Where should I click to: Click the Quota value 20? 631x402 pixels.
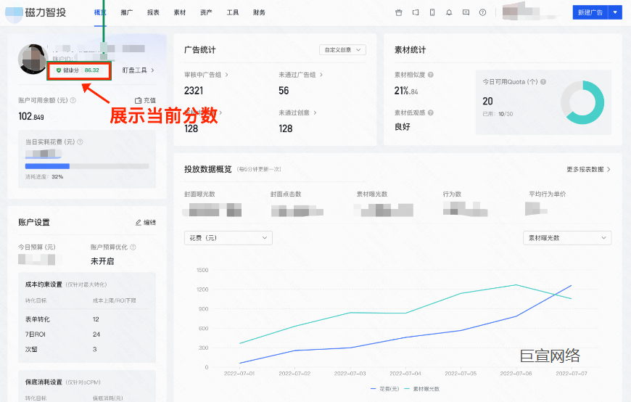[x=487, y=101]
